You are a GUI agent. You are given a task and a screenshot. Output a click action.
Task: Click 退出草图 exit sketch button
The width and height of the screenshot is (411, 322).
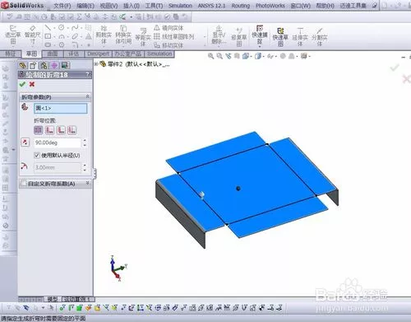pyautogui.click(x=13, y=35)
